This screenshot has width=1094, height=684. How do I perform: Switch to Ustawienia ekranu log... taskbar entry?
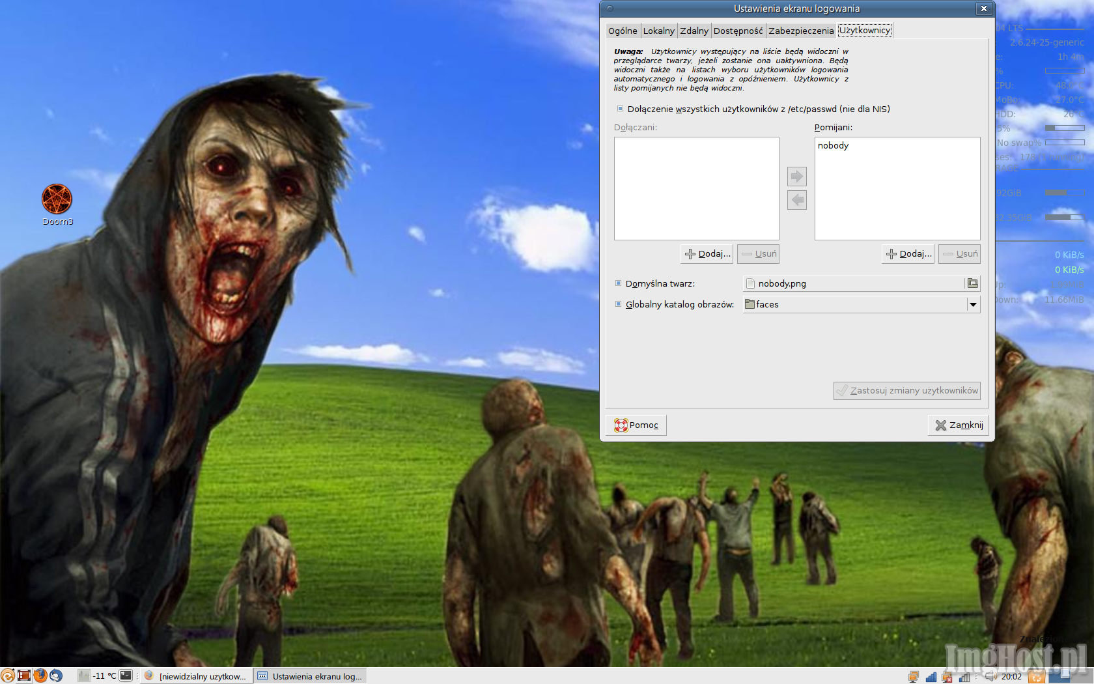[310, 676]
